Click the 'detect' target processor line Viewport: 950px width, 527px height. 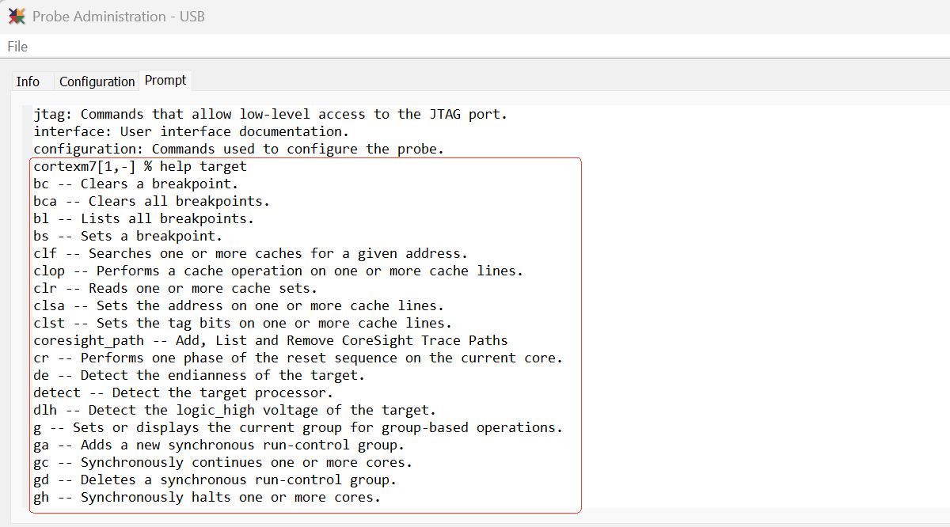pos(183,393)
